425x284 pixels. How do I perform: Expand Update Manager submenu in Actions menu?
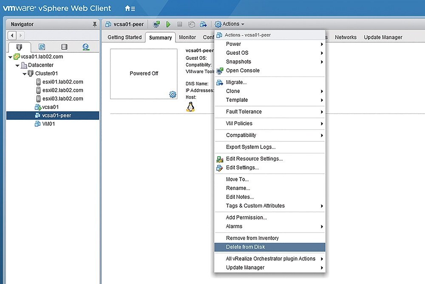tap(270, 267)
